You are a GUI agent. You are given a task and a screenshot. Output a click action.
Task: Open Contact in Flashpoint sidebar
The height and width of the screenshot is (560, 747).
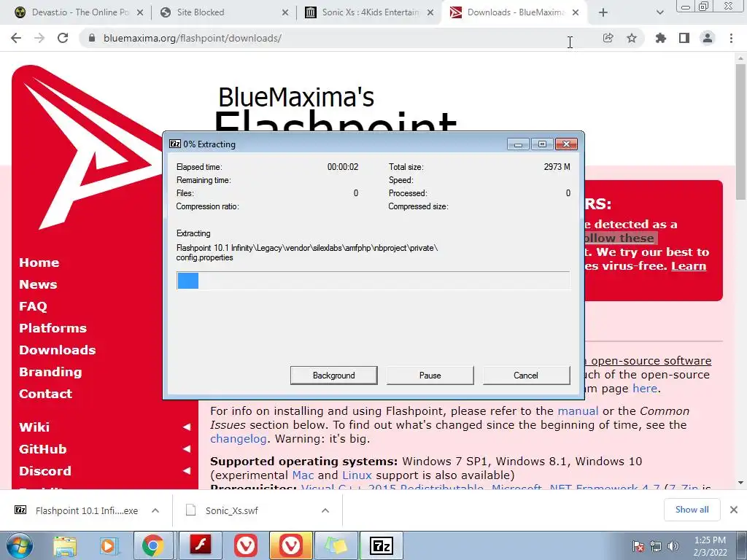click(46, 394)
